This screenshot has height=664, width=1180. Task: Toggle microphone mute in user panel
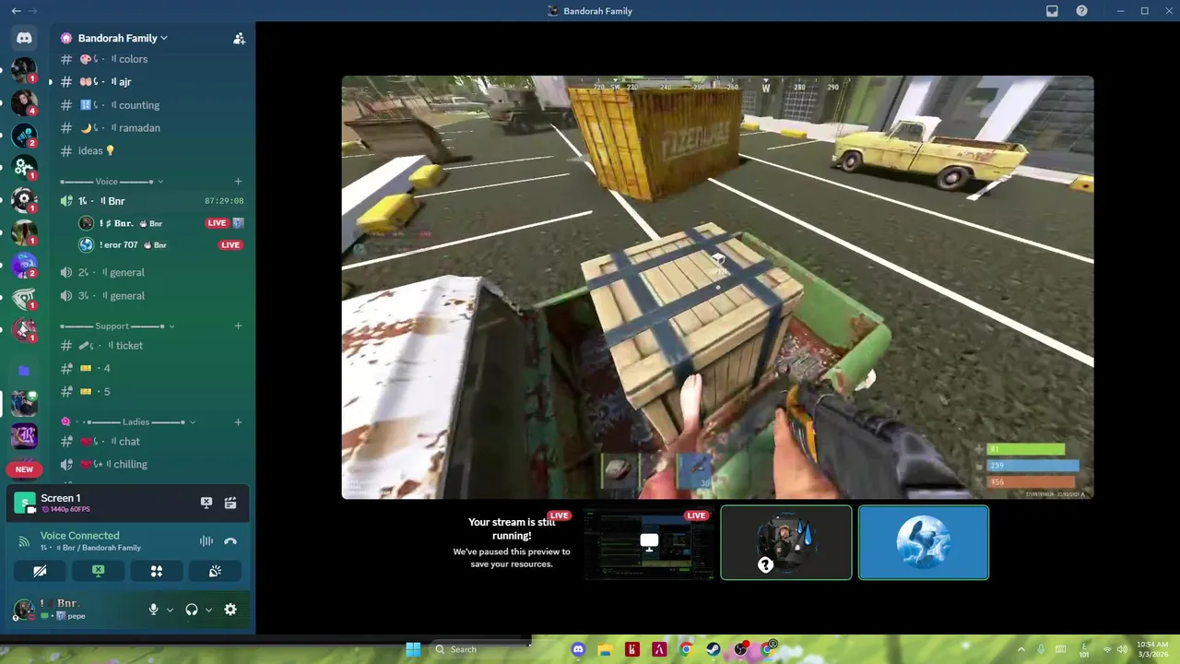[x=154, y=610]
